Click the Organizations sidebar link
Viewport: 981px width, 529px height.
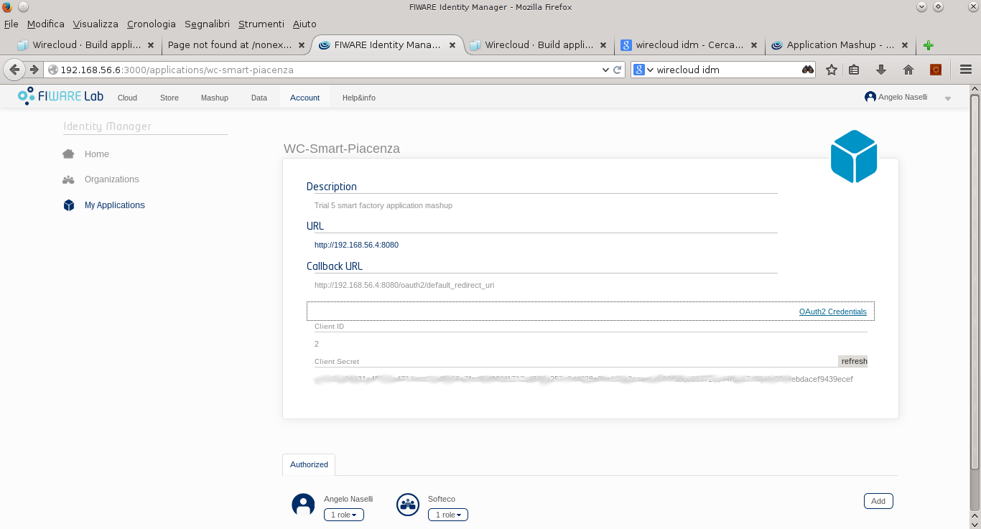pos(111,179)
